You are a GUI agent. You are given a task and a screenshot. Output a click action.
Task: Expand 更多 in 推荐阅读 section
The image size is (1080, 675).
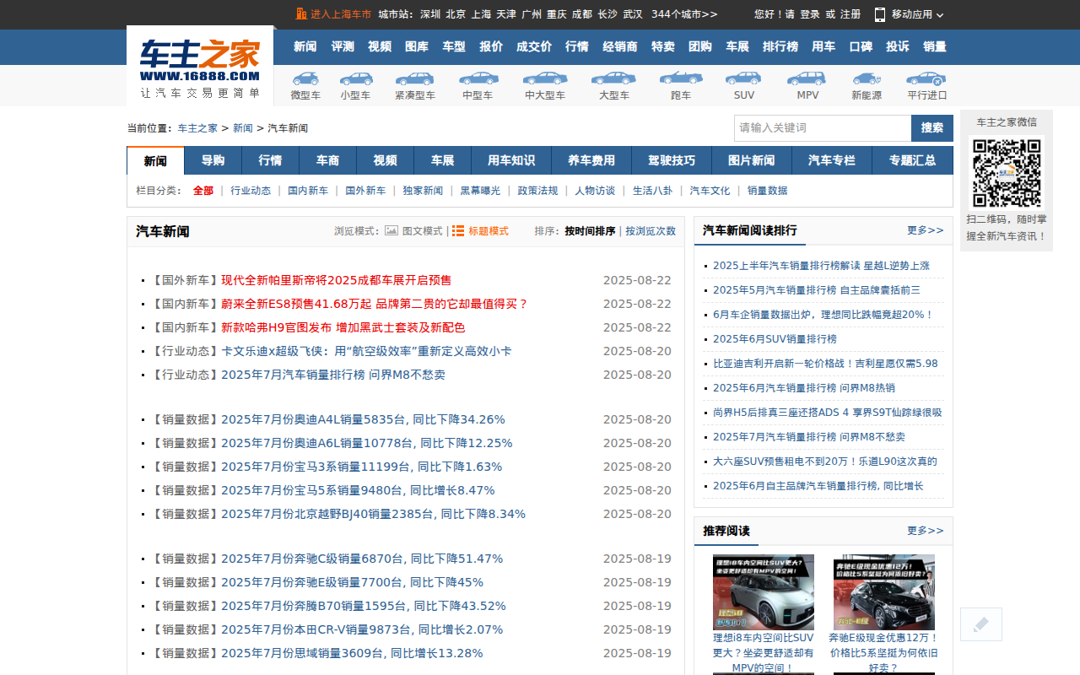(x=926, y=531)
